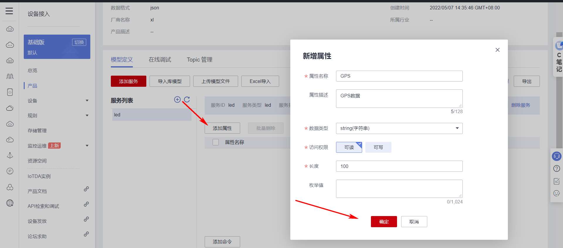Toggle the 可读 access permission
The height and width of the screenshot is (248, 563).
point(349,147)
